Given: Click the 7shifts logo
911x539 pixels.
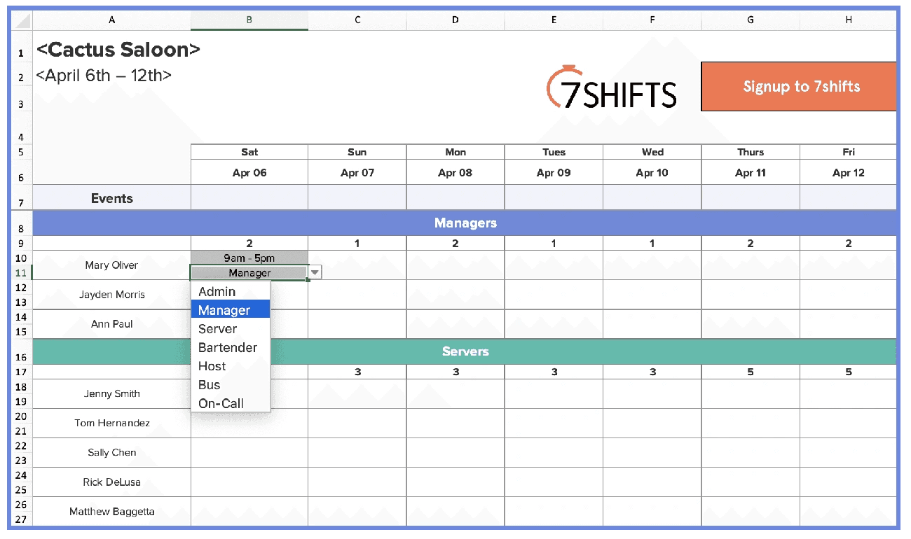Looking at the screenshot, I should click(611, 87).
